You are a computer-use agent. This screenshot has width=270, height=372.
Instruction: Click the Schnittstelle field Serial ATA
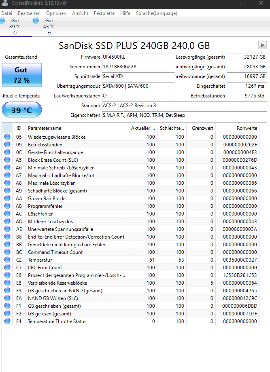point(138,76)
